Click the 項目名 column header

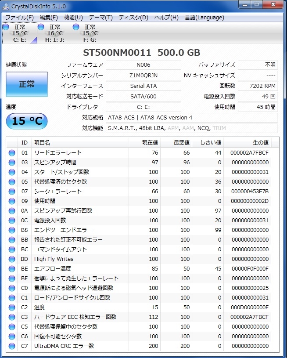[x=80, y=143]
